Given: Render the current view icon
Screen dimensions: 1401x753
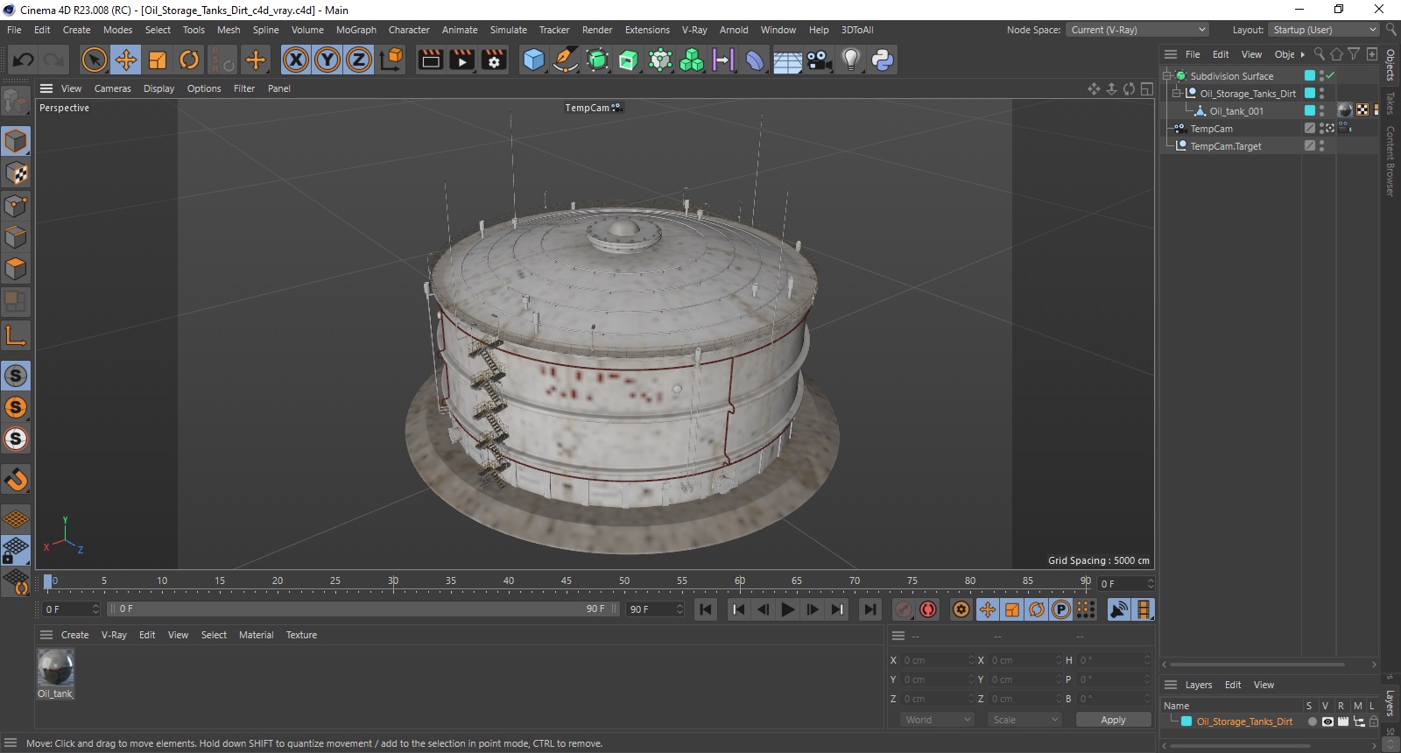Looking at the screenshot, I should pos(430,60).
